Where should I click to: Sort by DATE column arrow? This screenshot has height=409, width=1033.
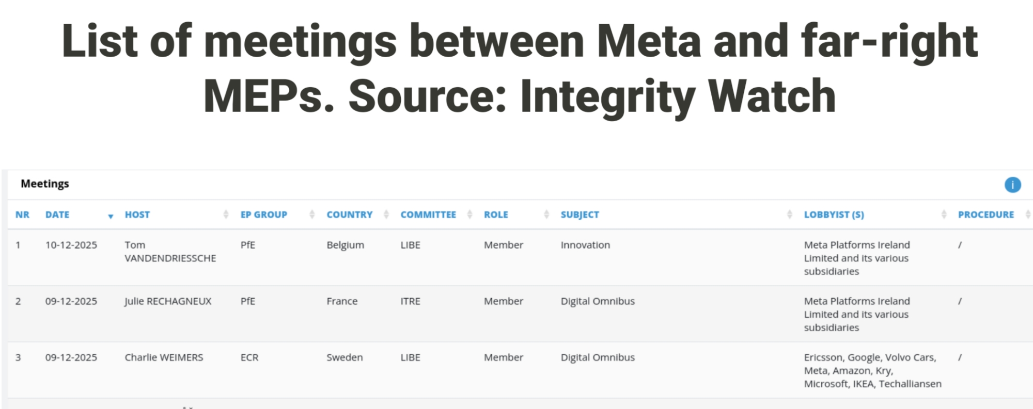coord(111,216)
